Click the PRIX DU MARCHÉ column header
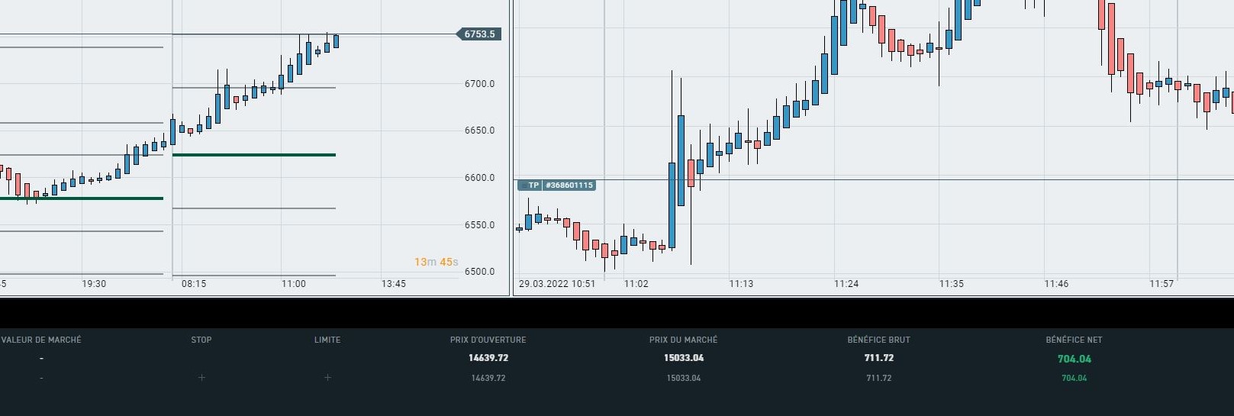This screenshot has width=1234, height=416. [684, 340]
